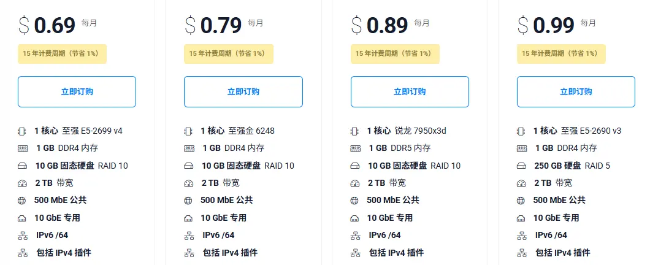650x265 pixels.
Task: Click the CPU icon beside 至强金 6248
Action: tap(189, 131)
